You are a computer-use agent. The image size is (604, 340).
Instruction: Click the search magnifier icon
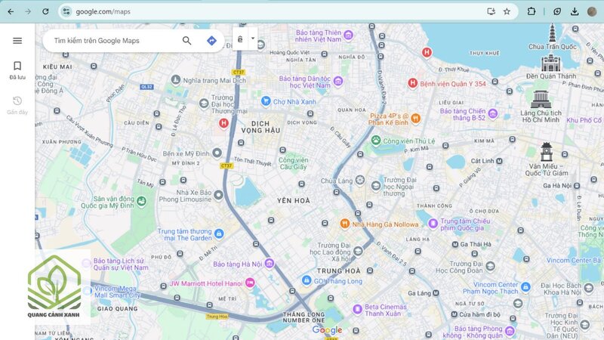click(186, 41)
